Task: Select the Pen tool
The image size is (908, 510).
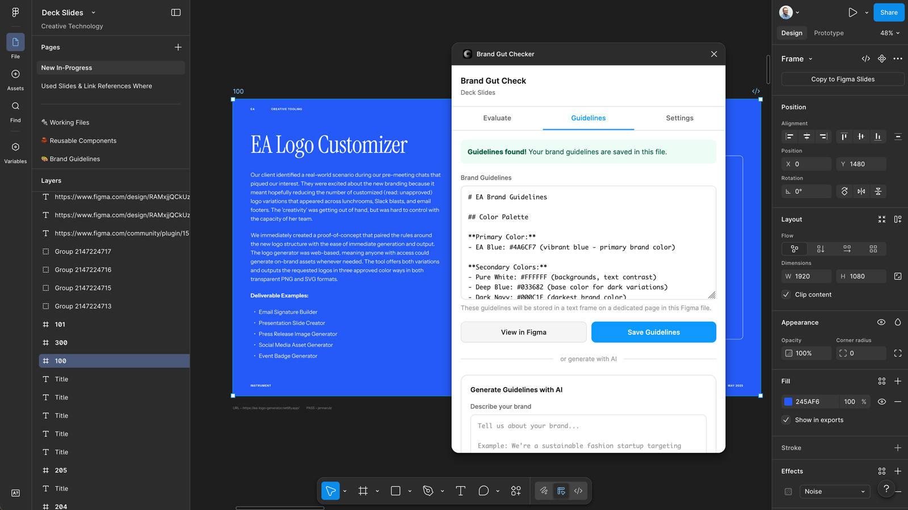Action: [x=428, y=491]
